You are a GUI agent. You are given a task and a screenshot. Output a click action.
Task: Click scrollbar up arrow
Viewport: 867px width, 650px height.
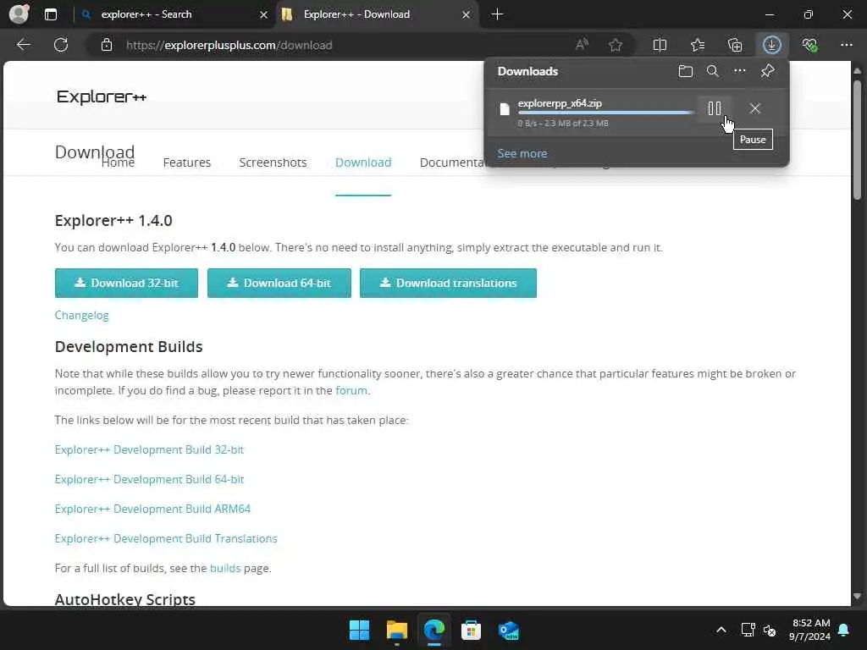point(857,71)
